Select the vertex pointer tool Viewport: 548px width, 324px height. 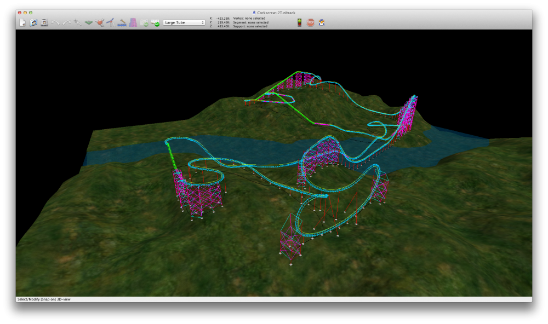[x=77, y=22]
